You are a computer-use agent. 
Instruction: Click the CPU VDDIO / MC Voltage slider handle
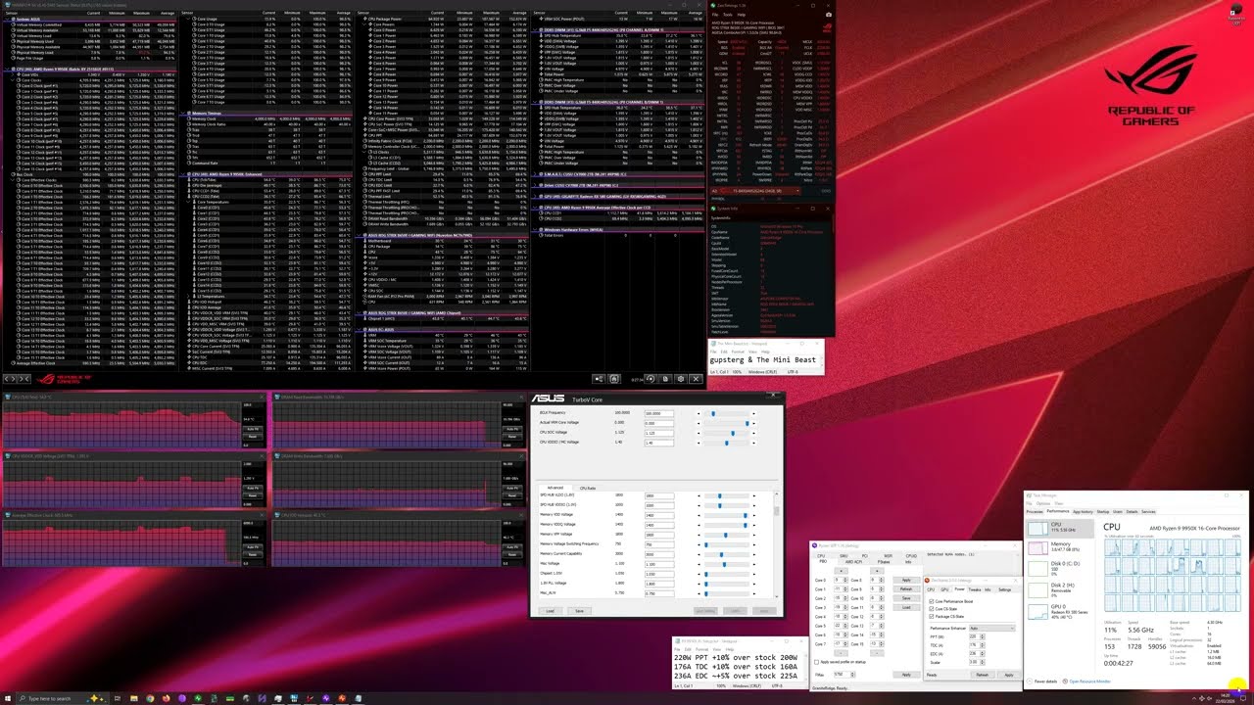tap(726, 443)
